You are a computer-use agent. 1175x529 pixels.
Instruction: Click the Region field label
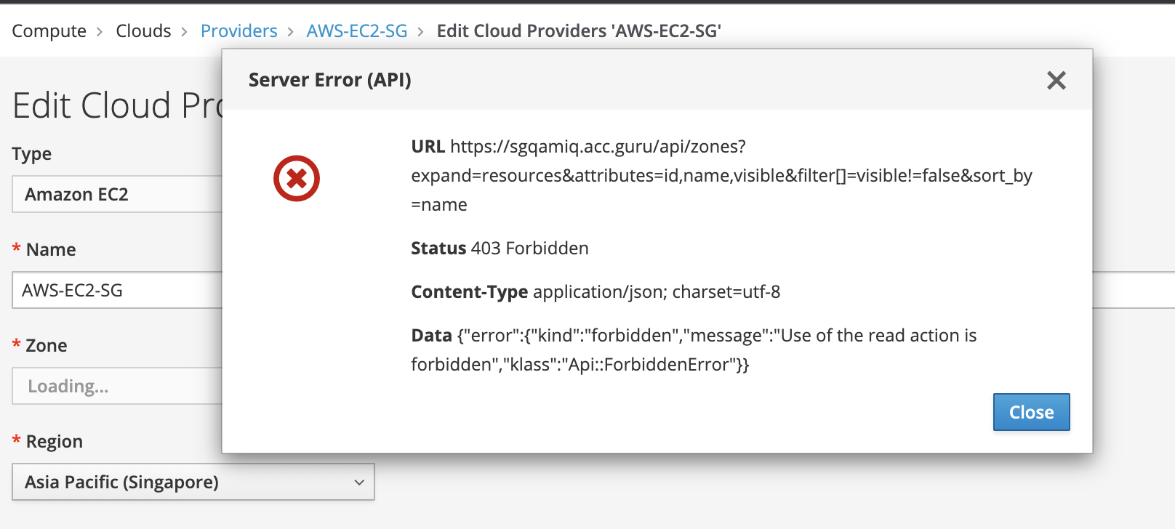tap(54, 442)
